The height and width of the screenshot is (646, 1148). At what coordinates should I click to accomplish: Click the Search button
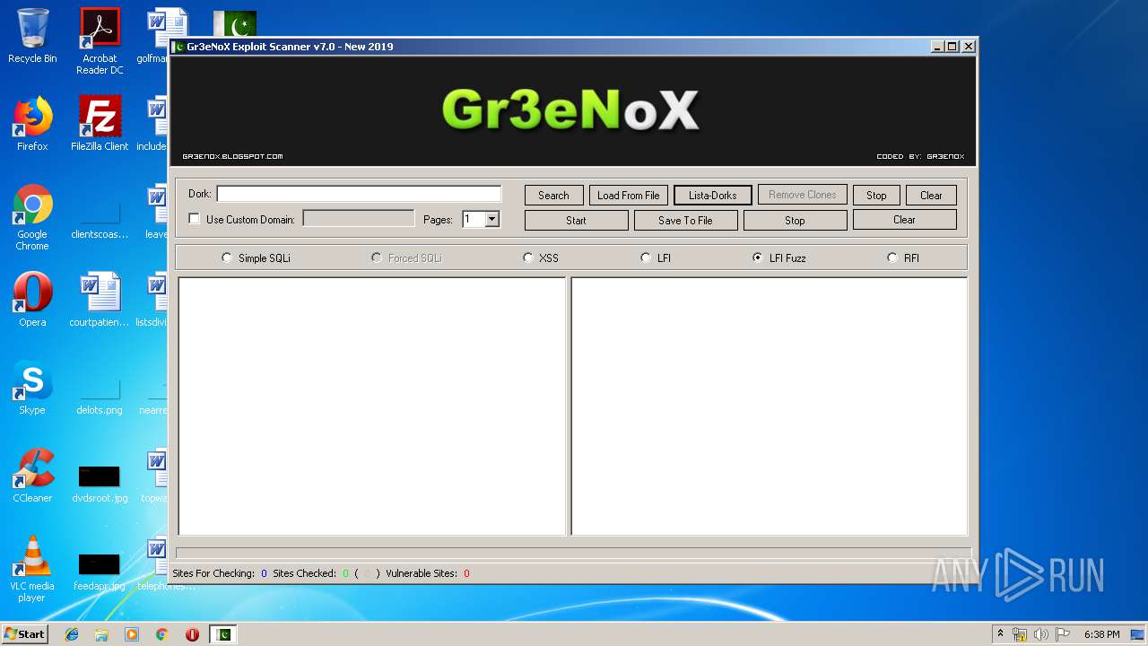point(553,195)
